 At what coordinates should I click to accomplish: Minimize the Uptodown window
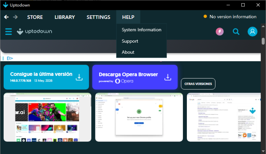[228, 5]
